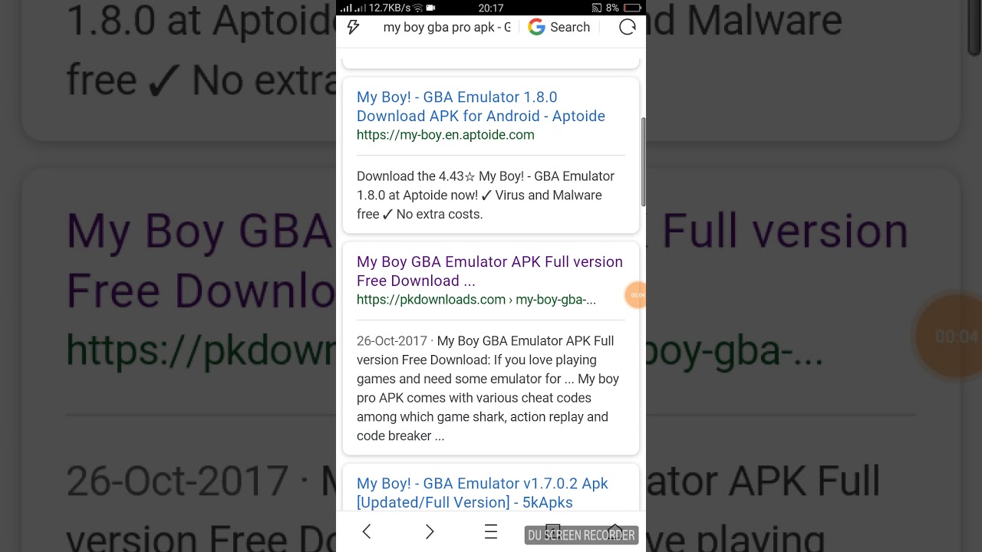Tap the Google logo icon

(x=536, y=28)
